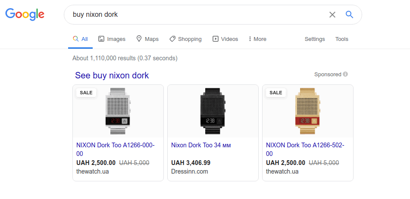Open the 'Nixon Dork Too 34 мм' link
This screenshot has height=199, width=410.
click(x=201, y=145)
